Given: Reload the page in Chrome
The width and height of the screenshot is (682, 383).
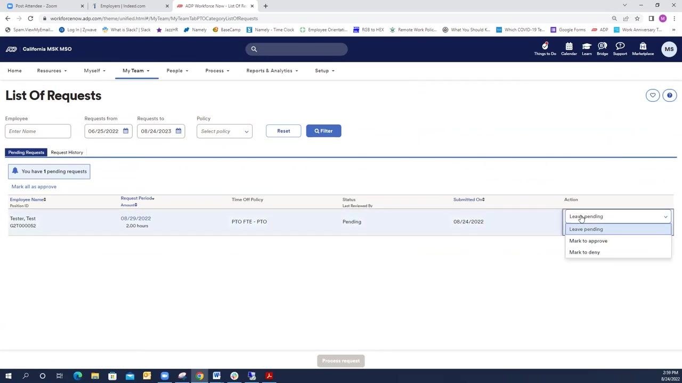Looking at the screenshot, I should pos(30,19).
